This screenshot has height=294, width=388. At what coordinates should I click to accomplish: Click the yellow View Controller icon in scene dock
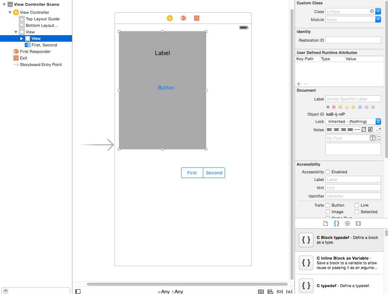click(170, 18)
